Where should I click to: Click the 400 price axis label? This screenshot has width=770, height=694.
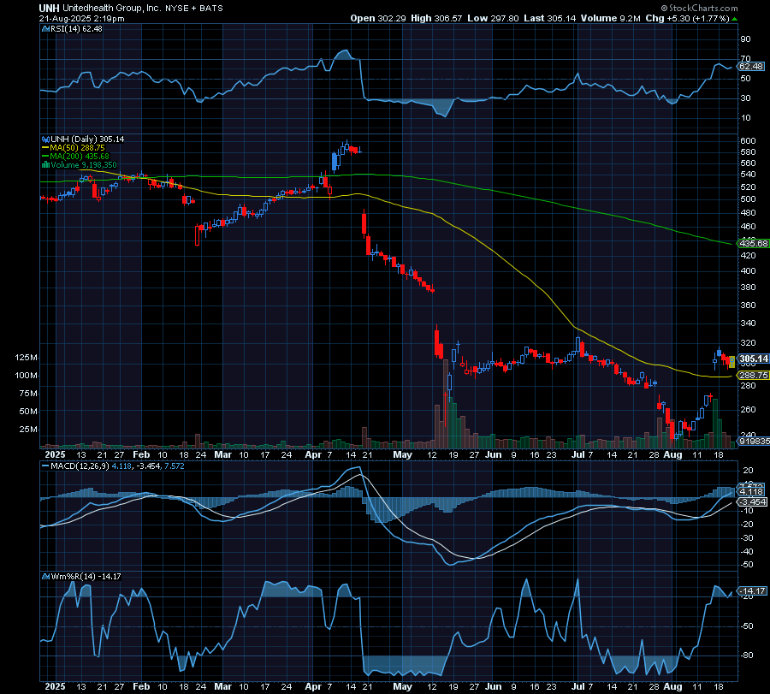click(x=748, y=270)
